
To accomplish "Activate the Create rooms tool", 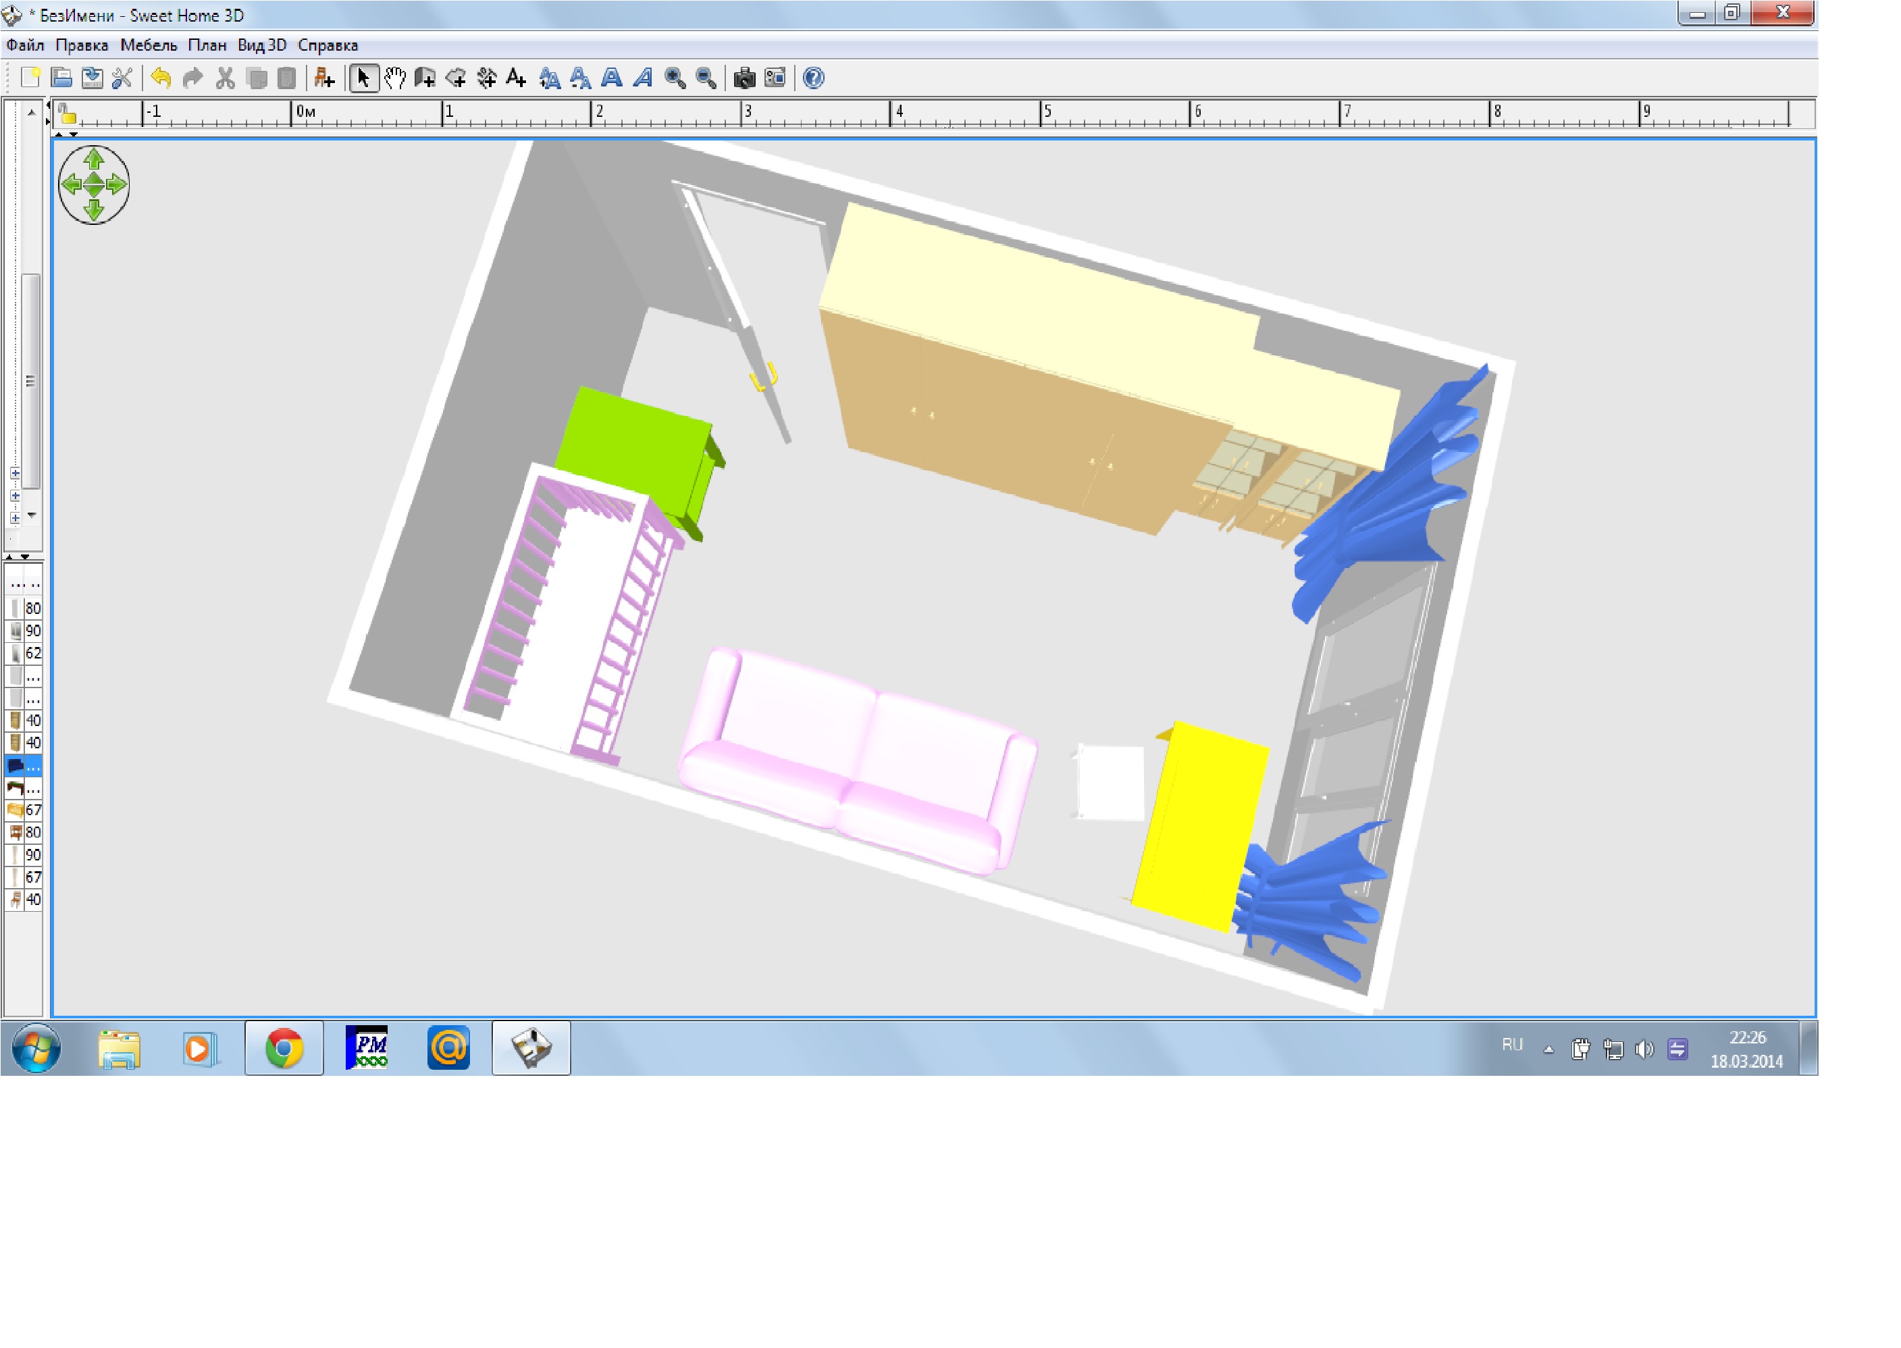I will click(x=456, y=79).
